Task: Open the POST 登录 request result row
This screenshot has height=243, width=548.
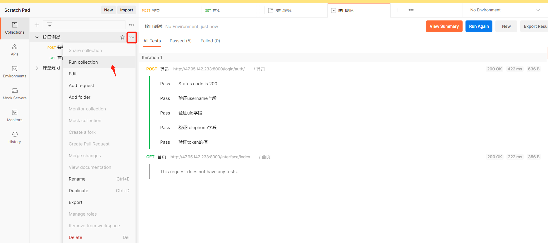Action: 343,69
